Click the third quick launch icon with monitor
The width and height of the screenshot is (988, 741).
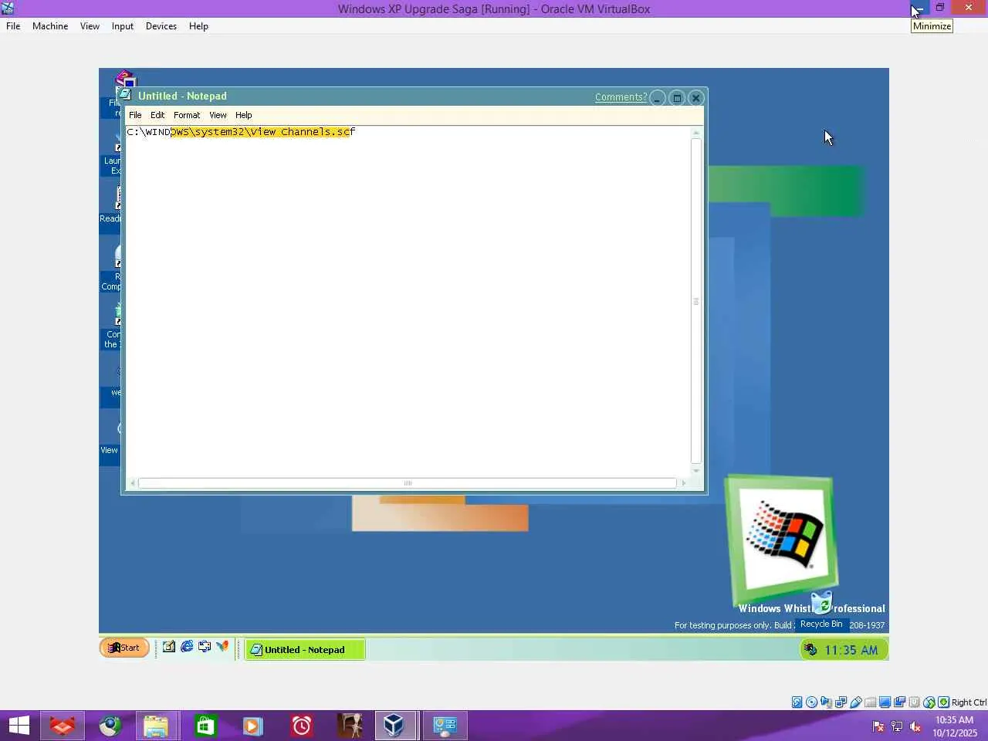pyautogui.click(x=205, y=647)
